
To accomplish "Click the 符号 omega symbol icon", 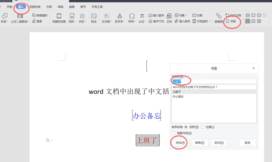I will pyautogui.click(x=132, y=16).
